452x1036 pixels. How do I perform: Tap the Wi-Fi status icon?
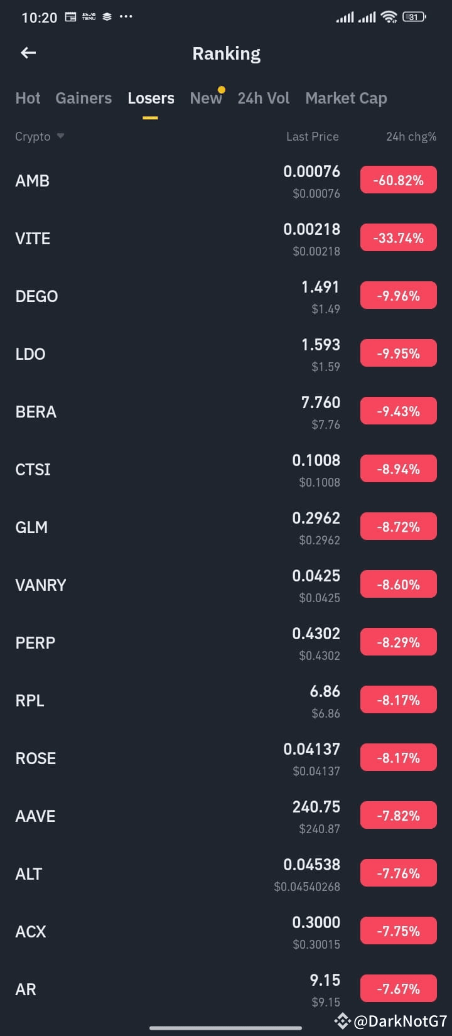tap(389, 17)
